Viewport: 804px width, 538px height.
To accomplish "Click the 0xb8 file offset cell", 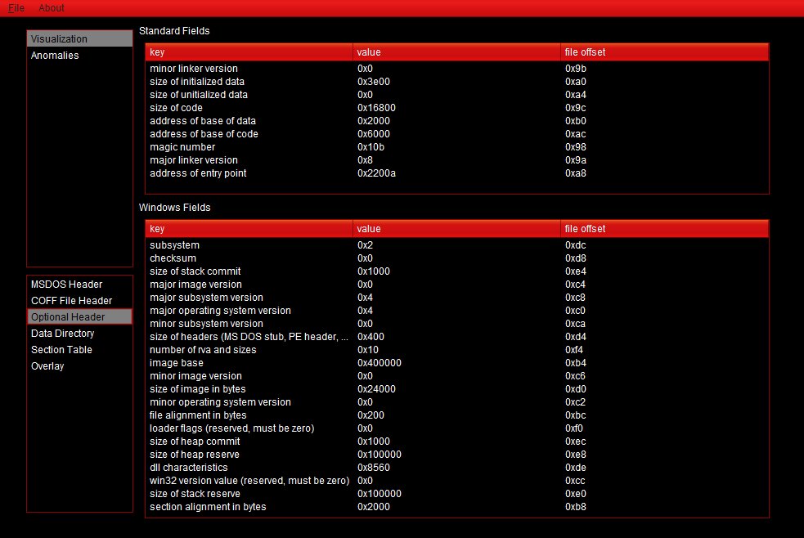I will [575, 507].
